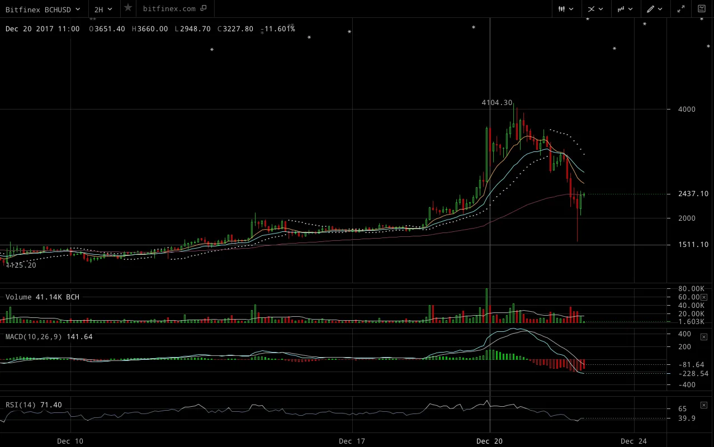Click the 1.603K volume axis label
714x447 pixels.
pos(691,322)
